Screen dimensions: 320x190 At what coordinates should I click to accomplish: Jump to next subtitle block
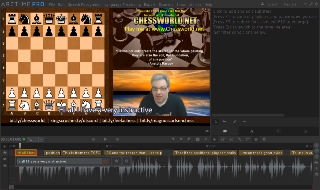[117, 139]
